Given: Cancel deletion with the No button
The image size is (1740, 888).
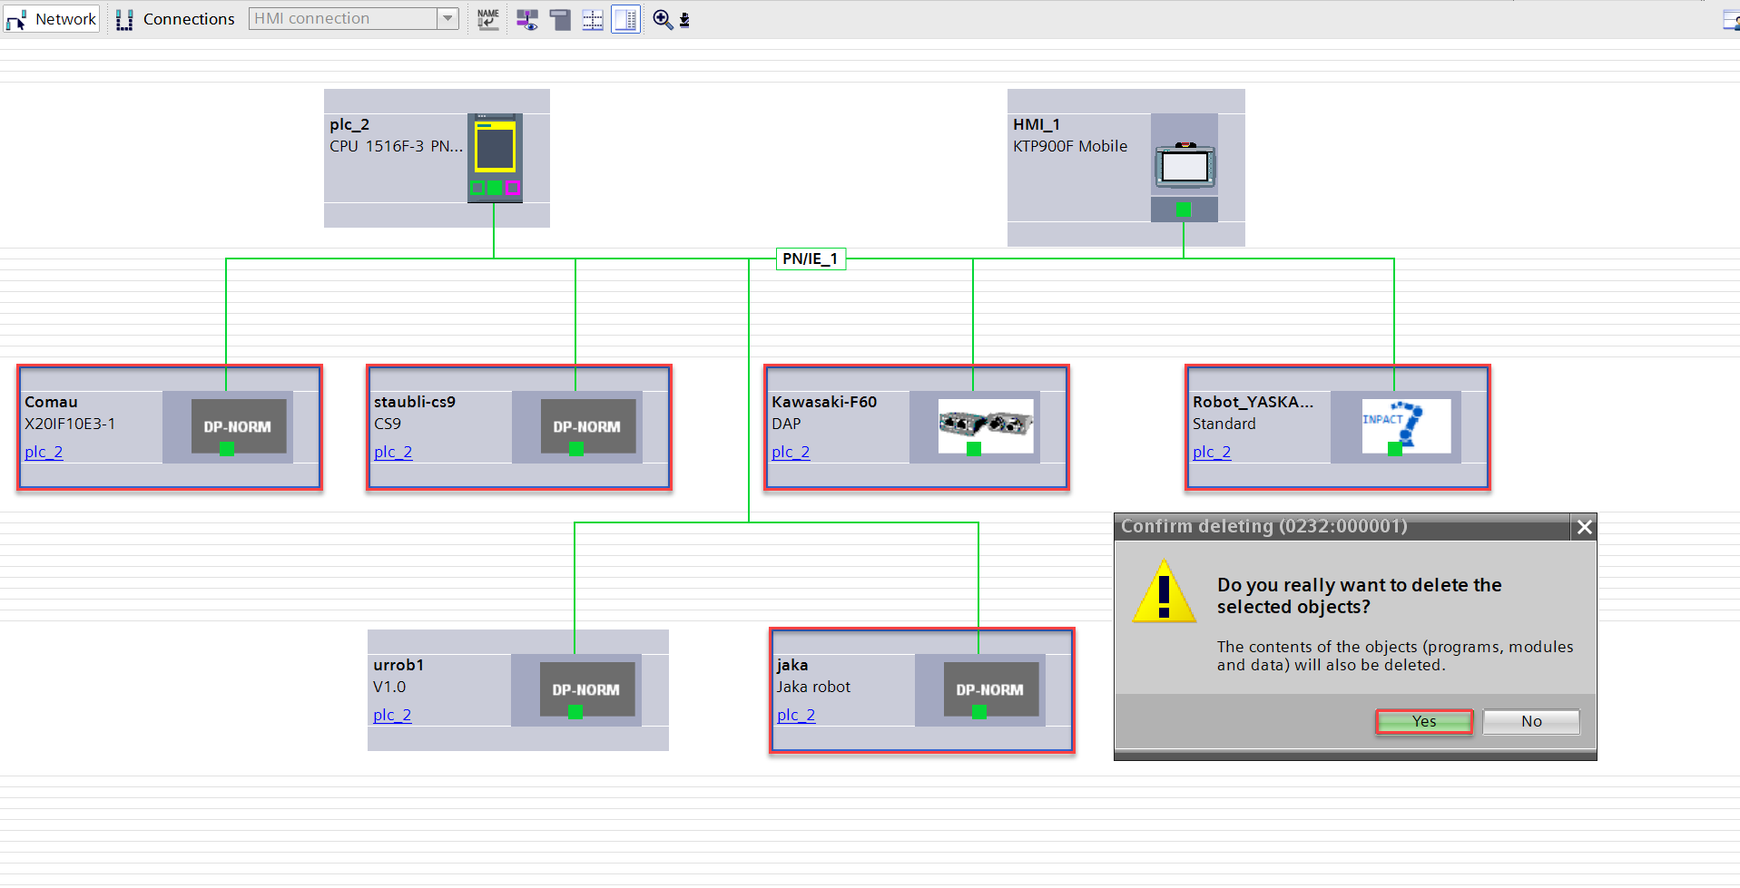Looking at the screenshot, I should coord(1531,721).
